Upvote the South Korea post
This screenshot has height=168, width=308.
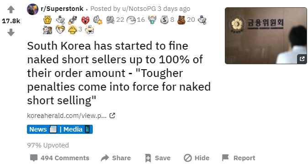click(x=11, y=10)
